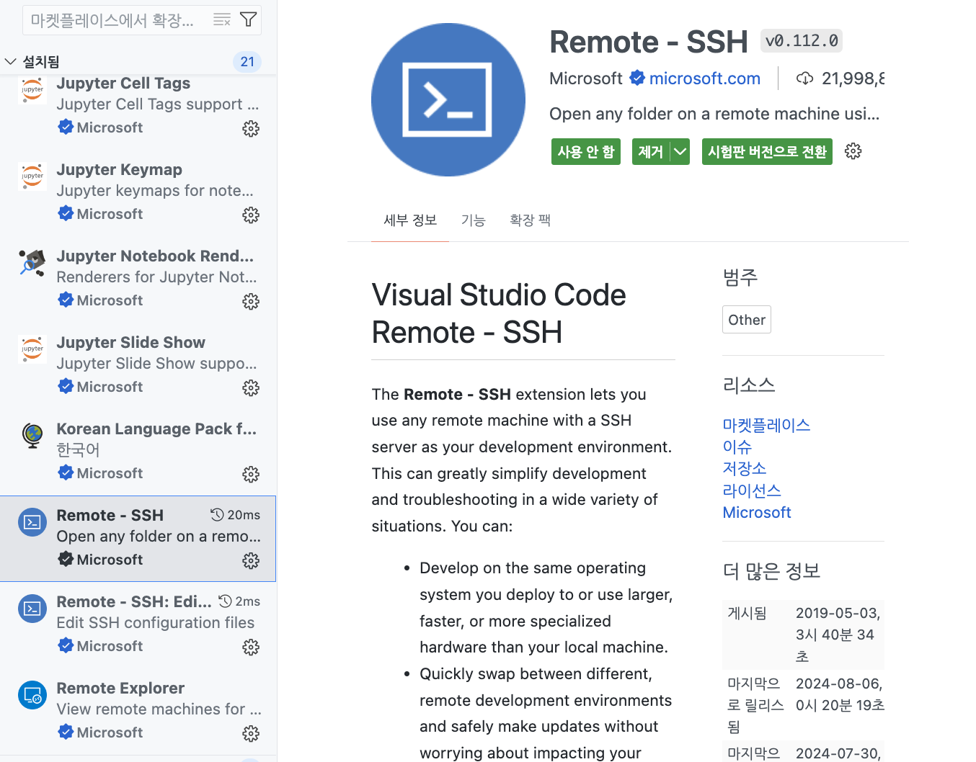The image size is (976, 762).
Task: Open manage gear for Jupyter Keymap
Action: tap(251, 215)
